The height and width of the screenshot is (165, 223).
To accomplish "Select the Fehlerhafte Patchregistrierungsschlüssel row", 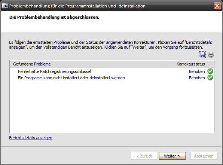I will [x=112, y=71].
